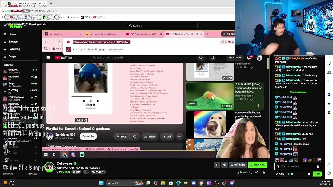The height and width of the screenshot is (187, 333).
Task: Open Kick sidebar Following
Action: pyautogui.click(x=12, y=49)
